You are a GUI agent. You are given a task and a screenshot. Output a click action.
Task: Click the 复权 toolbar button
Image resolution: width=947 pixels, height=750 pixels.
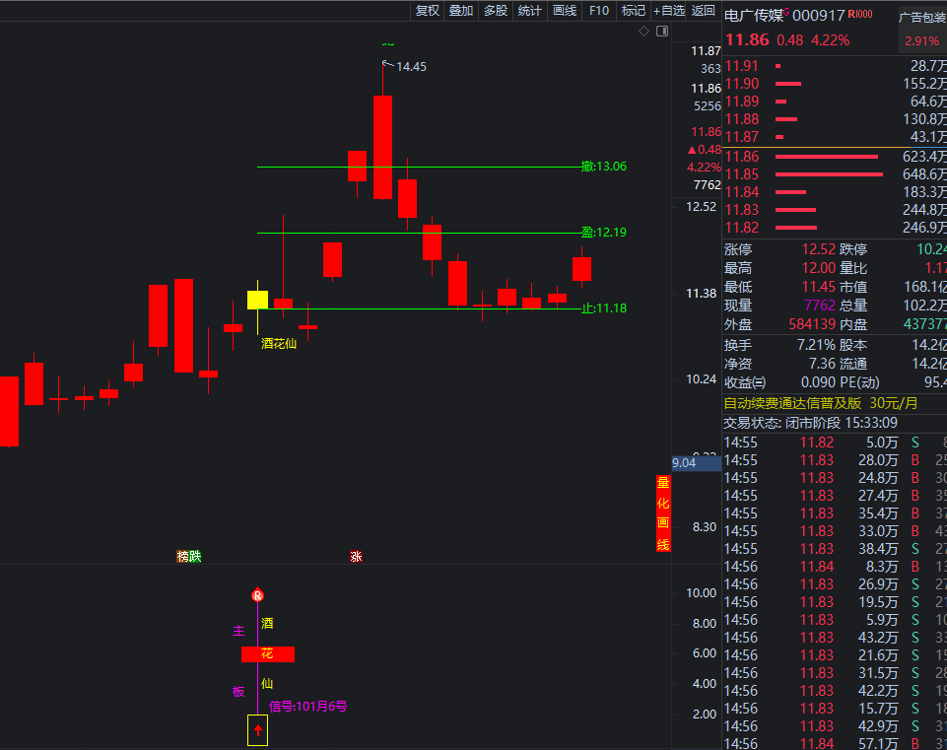pyautogui.click(x=427, y=11)
